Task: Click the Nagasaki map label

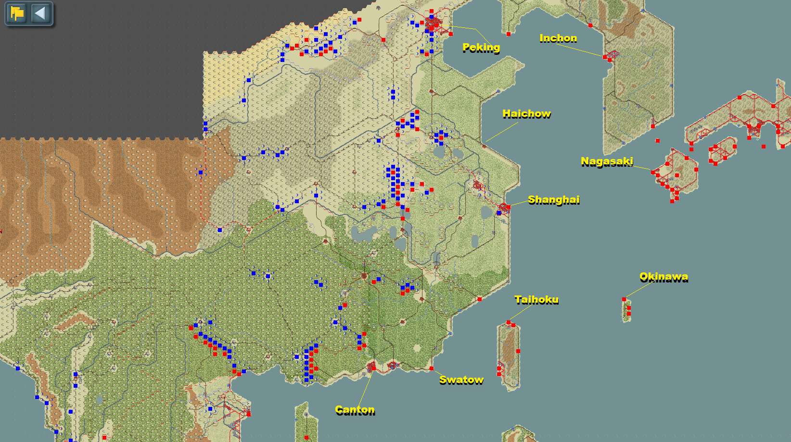Action: tap(607, 161)
